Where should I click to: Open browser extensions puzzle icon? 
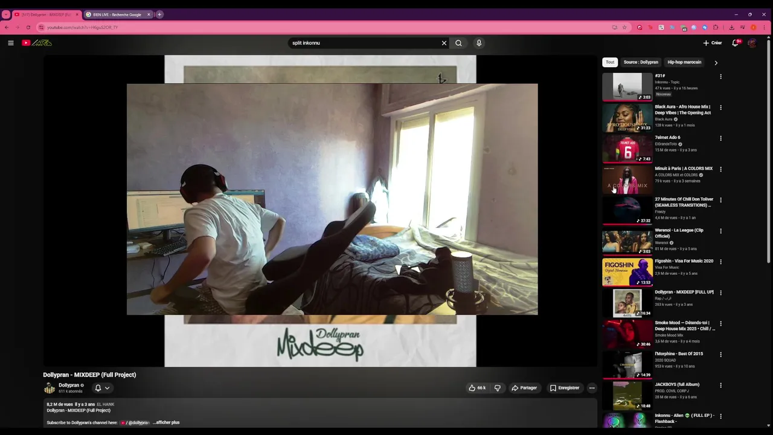(x=716, y=27)
